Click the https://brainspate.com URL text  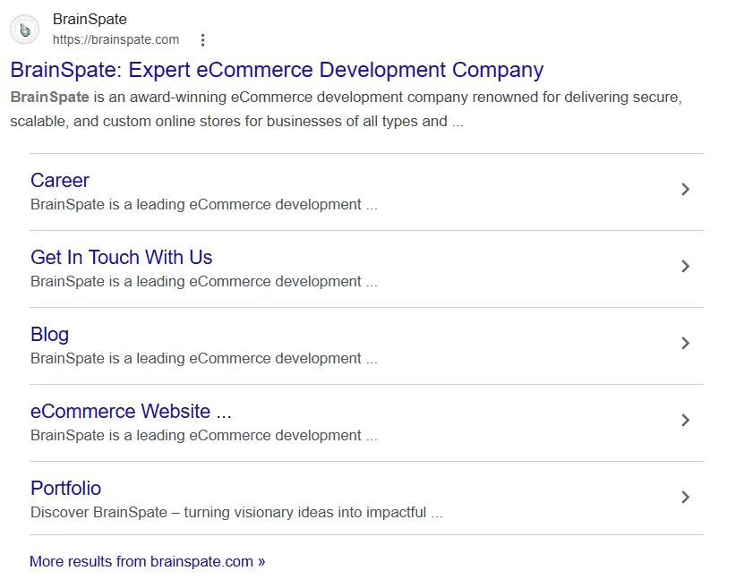click(115, 40)
